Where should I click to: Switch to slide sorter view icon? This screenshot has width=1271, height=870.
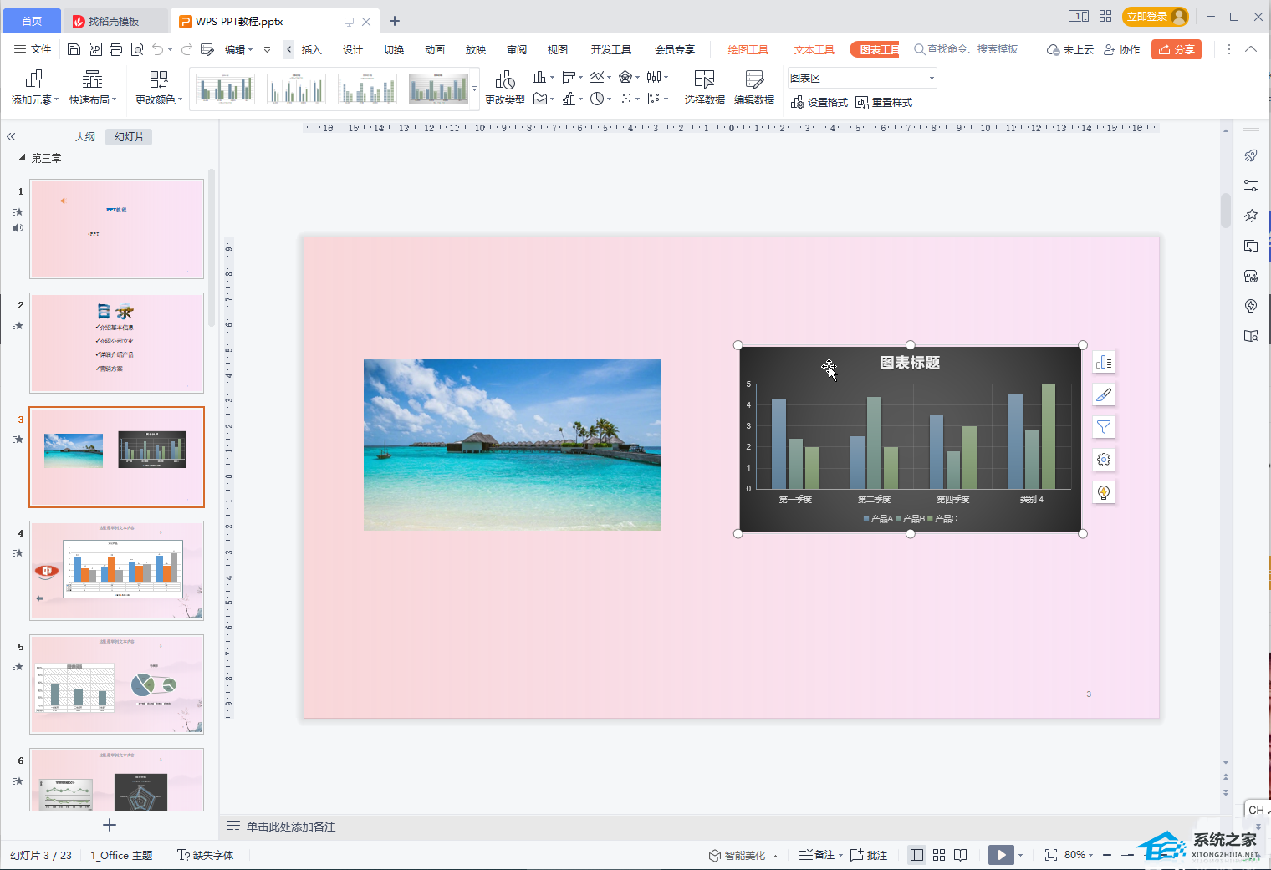point(939,855)
